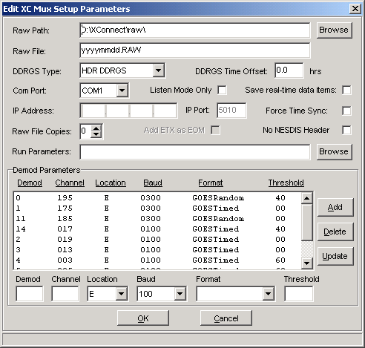Toggle Save real-time data items checkbox

(x=346, y=90)
